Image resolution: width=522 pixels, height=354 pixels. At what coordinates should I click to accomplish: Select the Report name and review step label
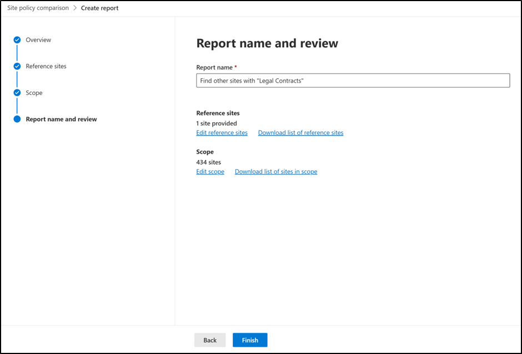coord(61,119)
